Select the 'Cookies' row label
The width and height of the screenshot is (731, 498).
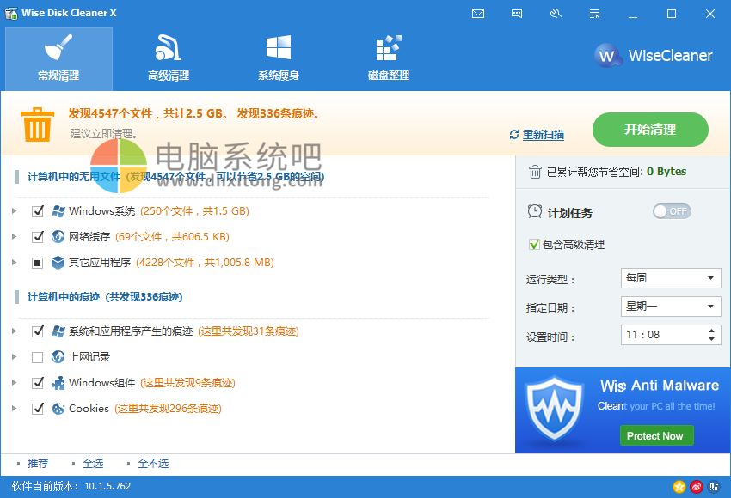(x=89, y=409)
